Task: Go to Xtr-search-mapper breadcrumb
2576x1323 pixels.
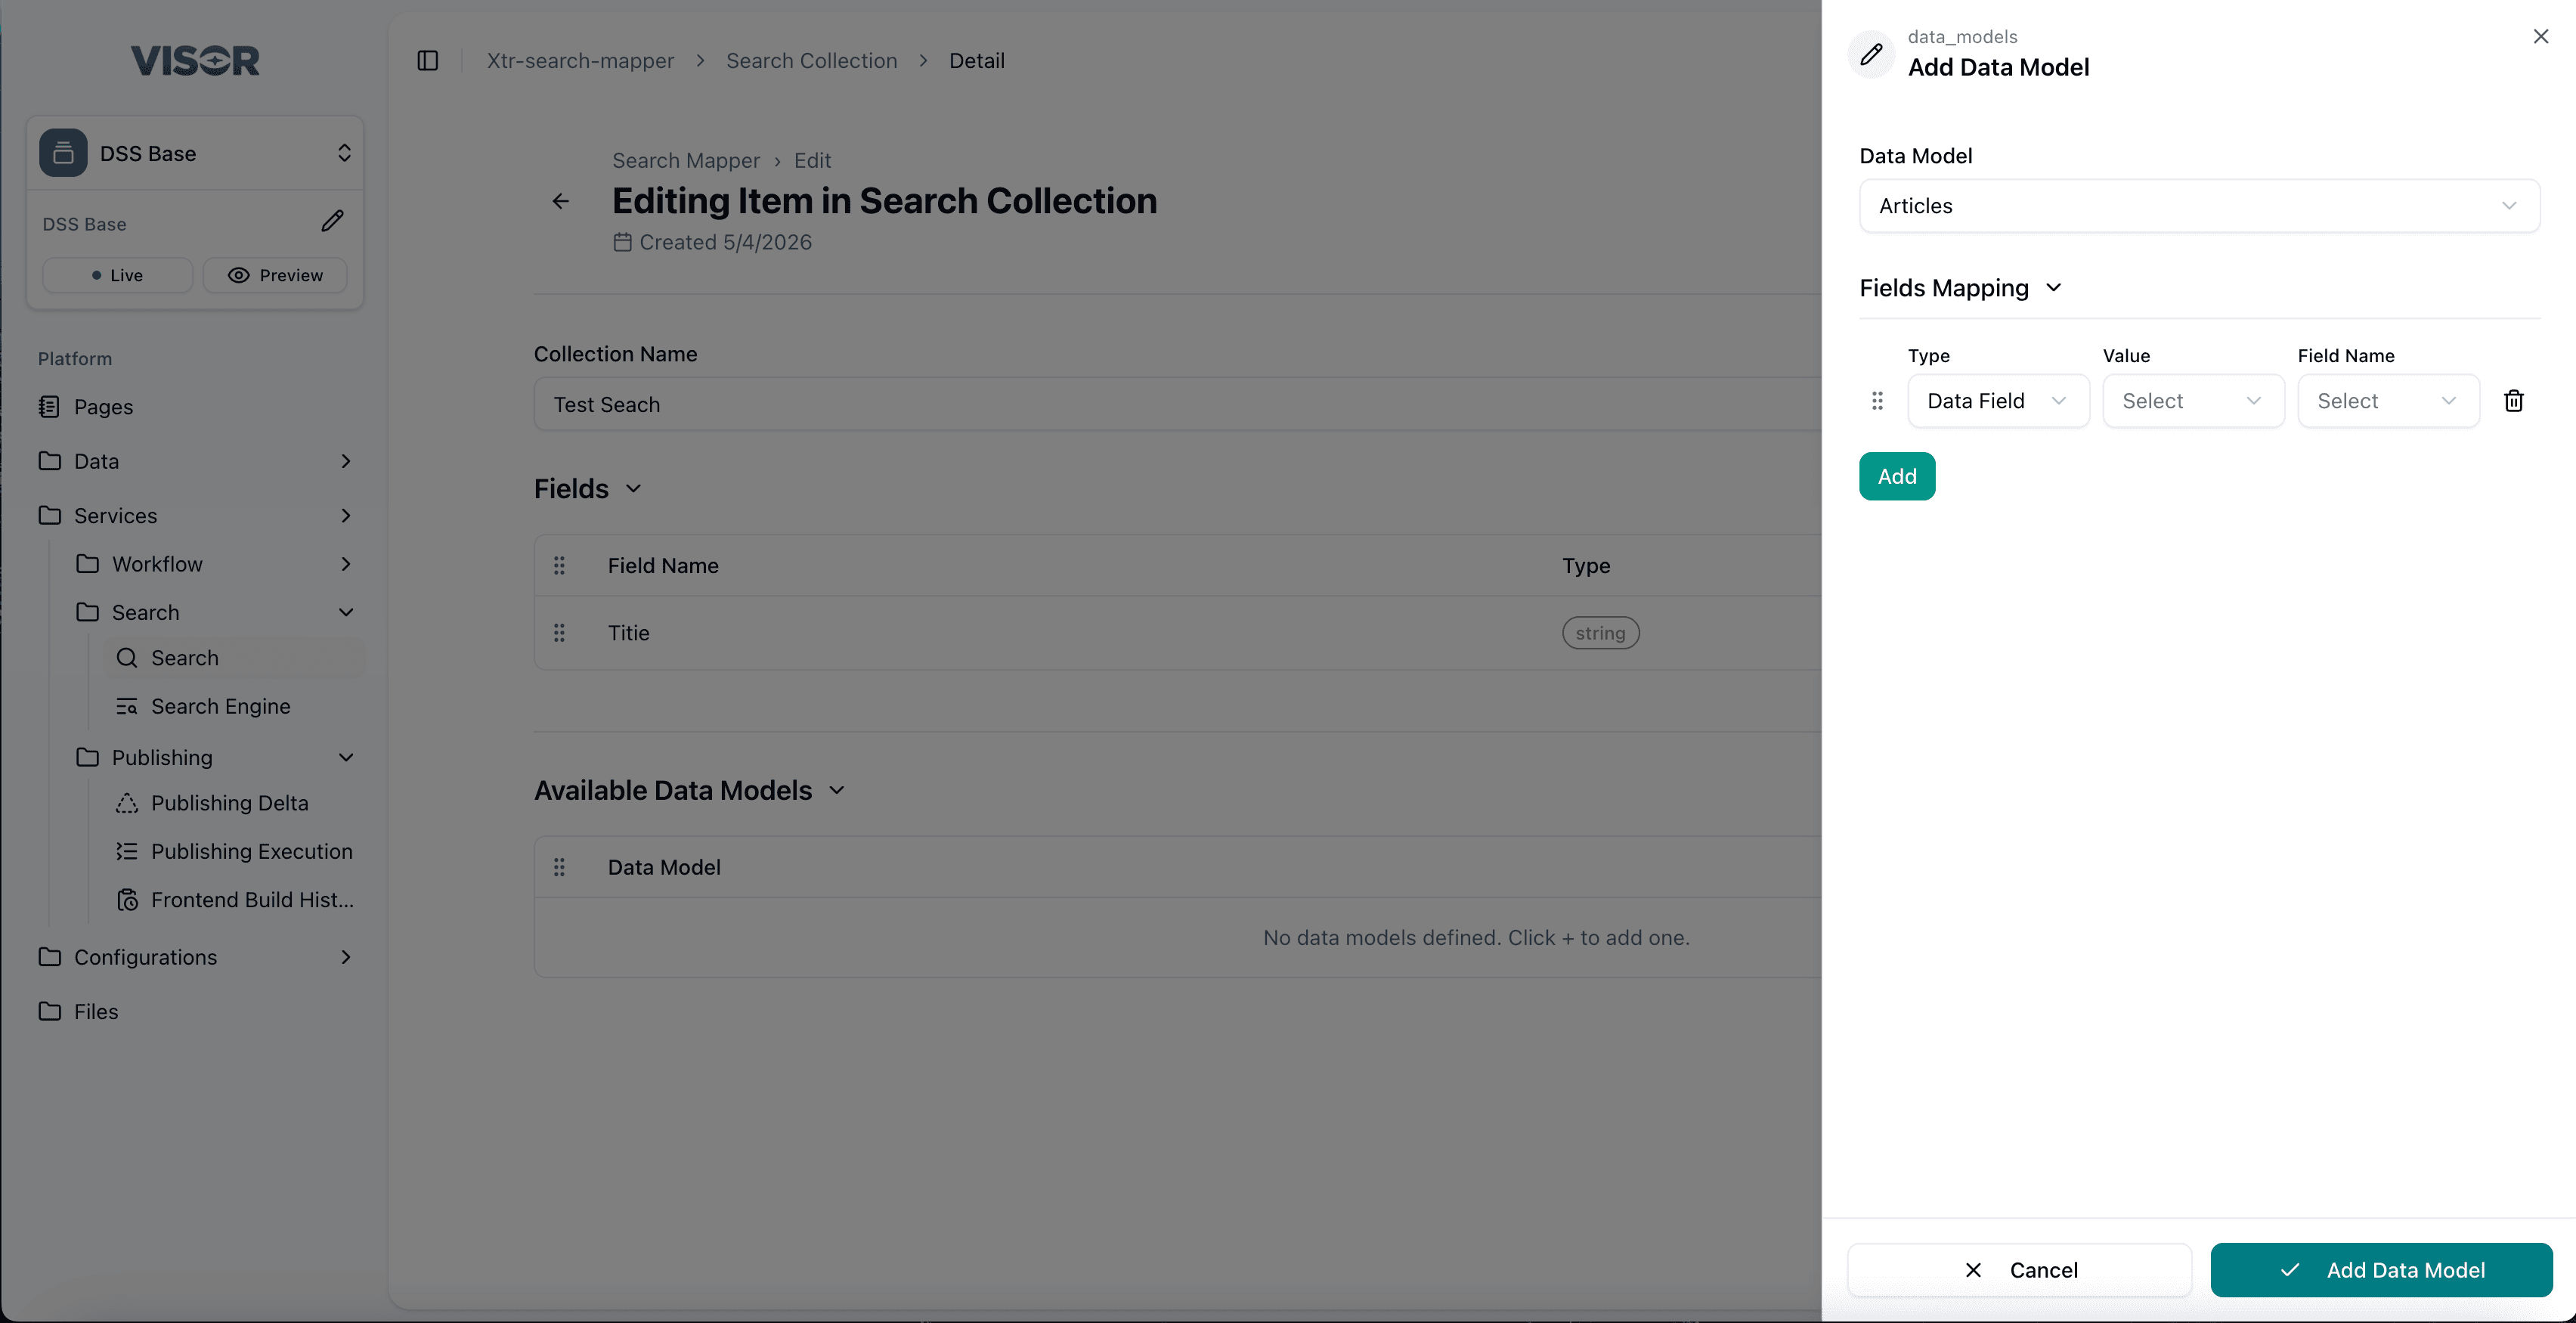Action: pos(580,61)
